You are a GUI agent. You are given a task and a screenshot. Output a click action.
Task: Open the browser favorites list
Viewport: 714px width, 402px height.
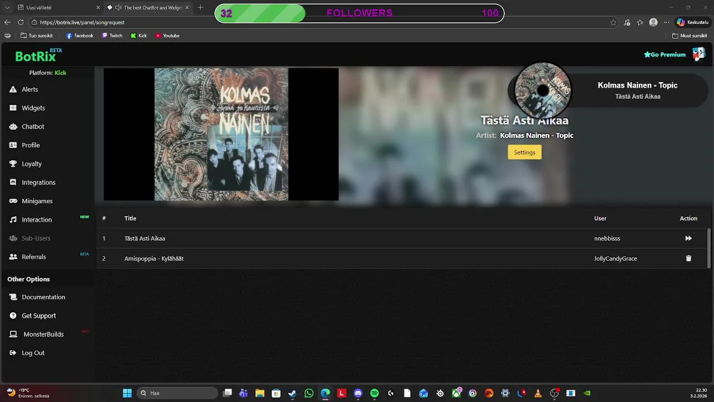[640, 22]
